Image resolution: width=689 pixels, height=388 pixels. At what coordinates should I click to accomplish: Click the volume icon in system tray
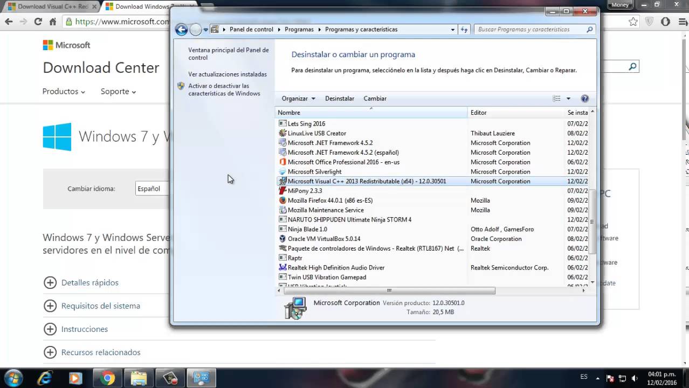(x=635, y=378)
